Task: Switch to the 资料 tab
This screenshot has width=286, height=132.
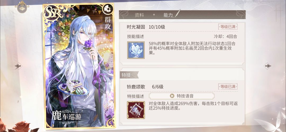Action: (x=139, y=15)
